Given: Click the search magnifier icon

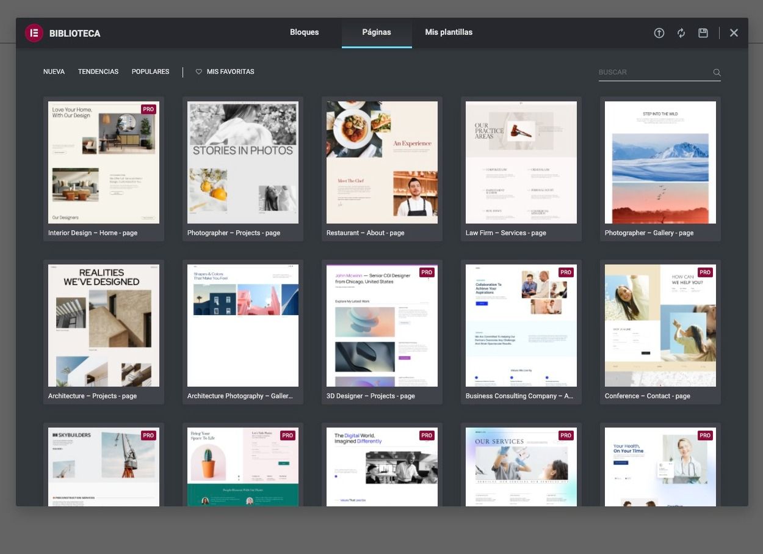Looking at the screenshot, I should click(717, 72).
